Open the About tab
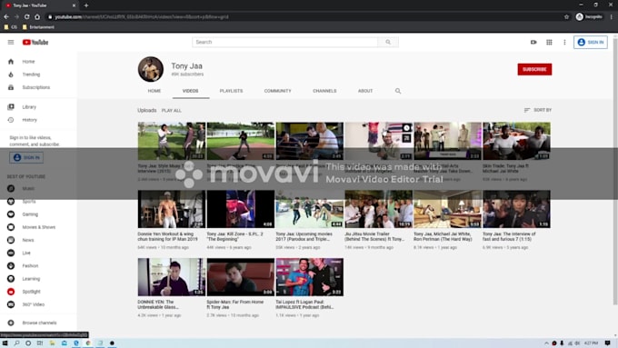Screen dimensions: 618x348 click(x=365, y=91)
